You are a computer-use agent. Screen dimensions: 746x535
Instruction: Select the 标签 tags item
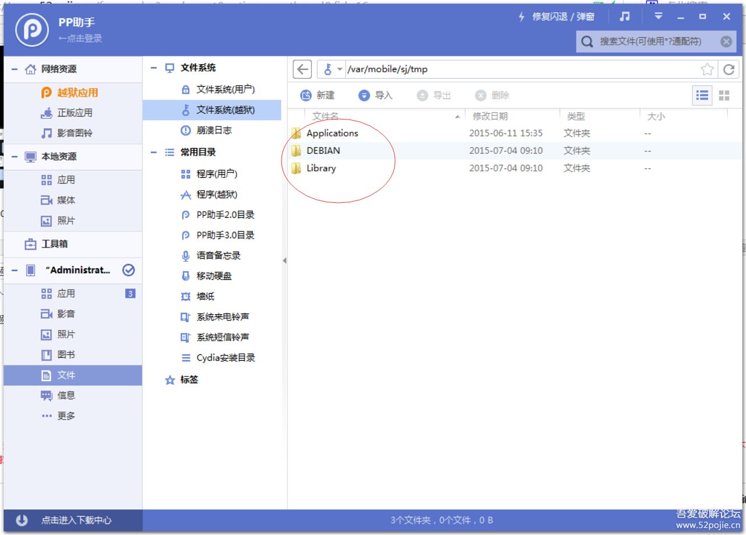(x=182, y=380)
